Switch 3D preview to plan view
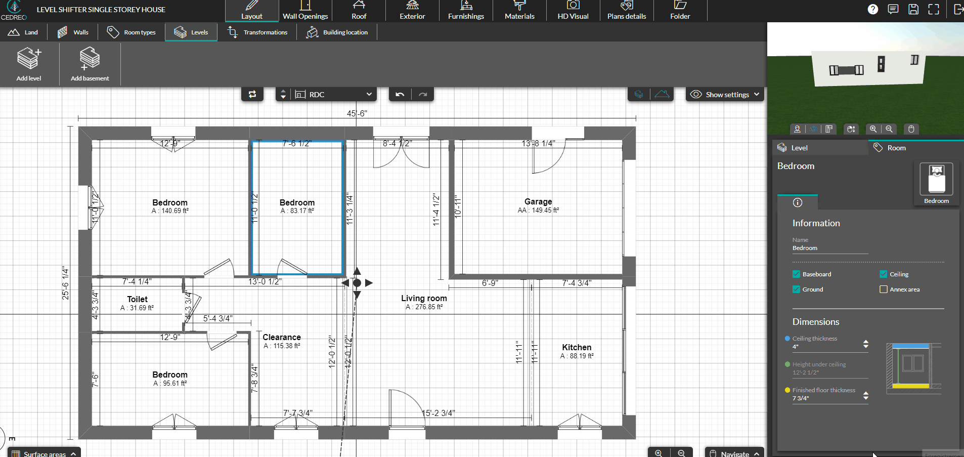Viewport: 964px width, 457px height. (x=829, y=129)
